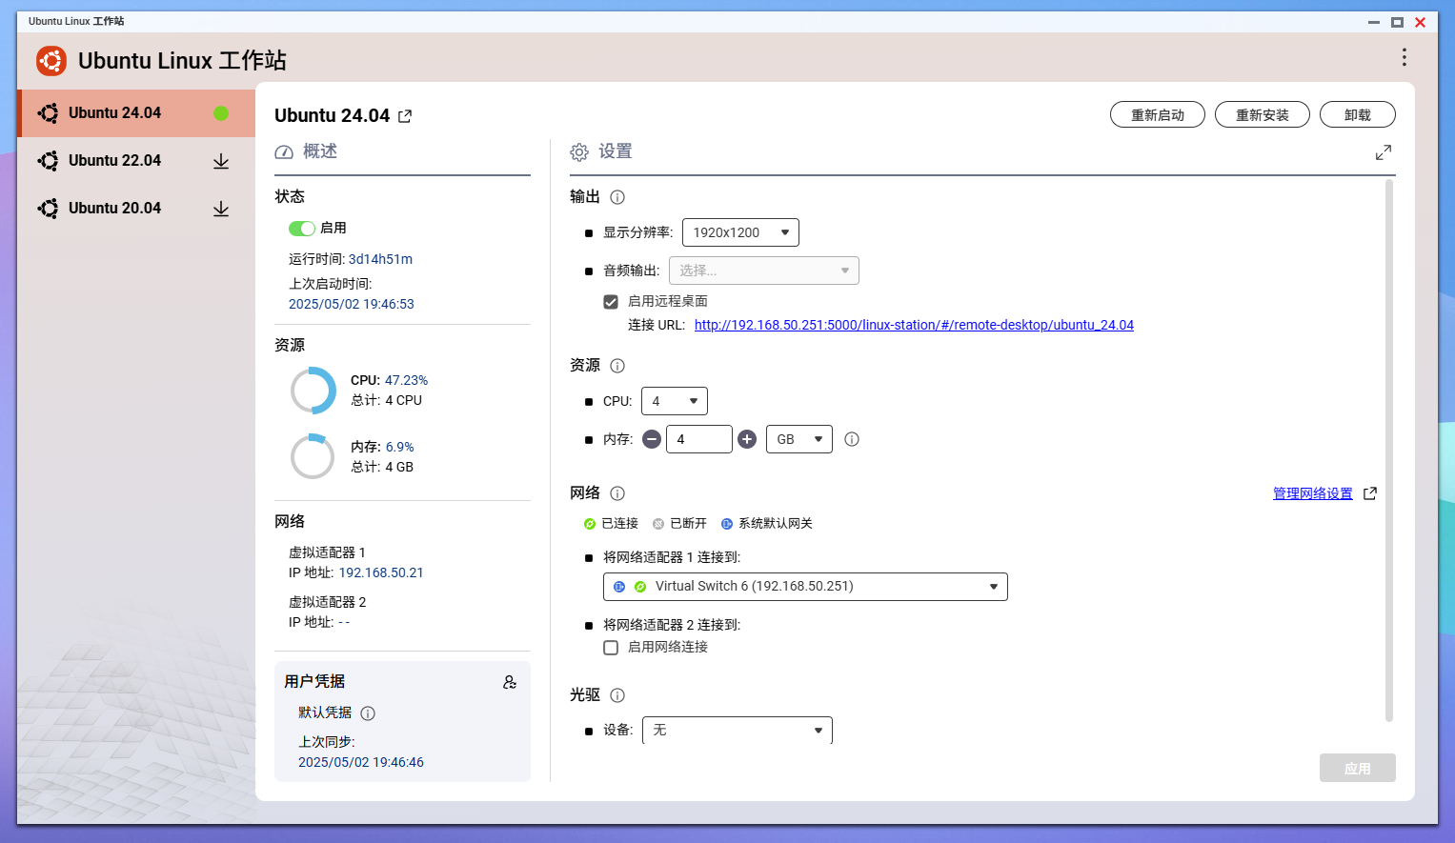The width and height of the screenshot is (1455, 843).
Task: Open Virtual Switch 6 adapter dropdown
Action: pyautogui.click(x=805, y=587)
